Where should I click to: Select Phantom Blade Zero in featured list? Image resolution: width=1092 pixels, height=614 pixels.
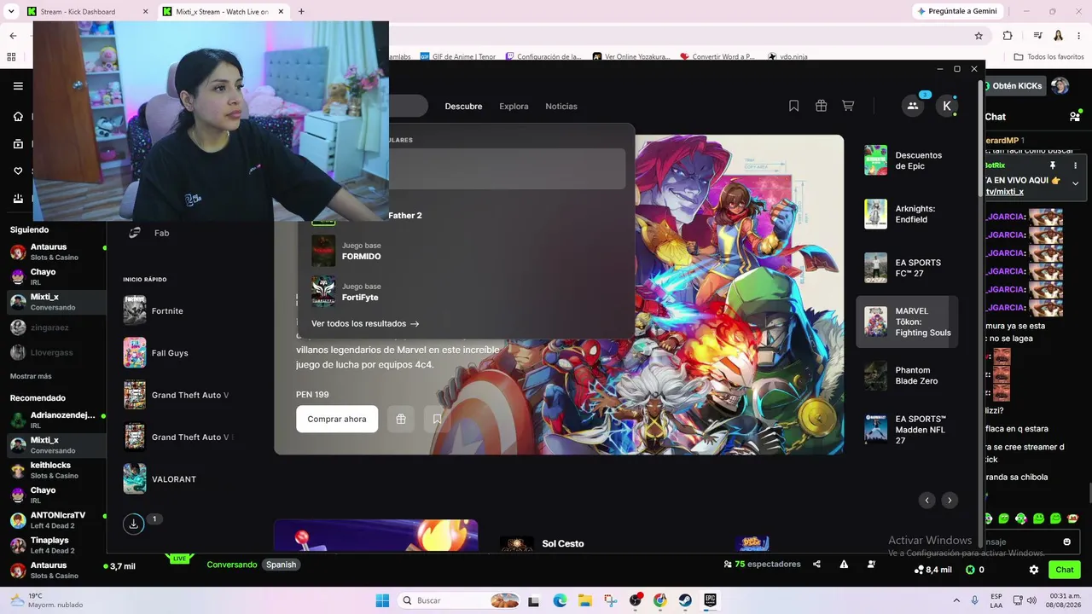pos(906,375)
